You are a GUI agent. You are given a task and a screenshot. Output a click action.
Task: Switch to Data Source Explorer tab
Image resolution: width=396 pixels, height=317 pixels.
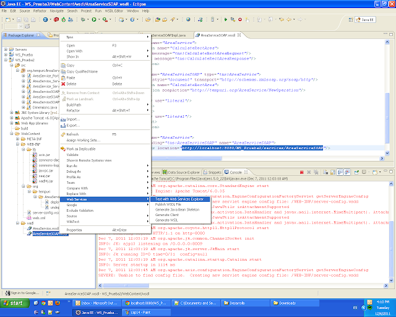click(x=181, y=172)
